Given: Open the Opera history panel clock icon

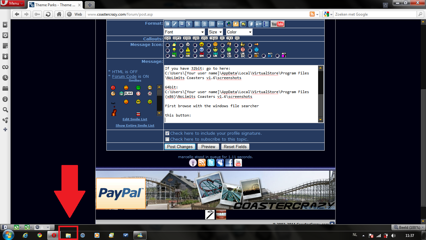Looking at the screenshot, I should 5,78.
